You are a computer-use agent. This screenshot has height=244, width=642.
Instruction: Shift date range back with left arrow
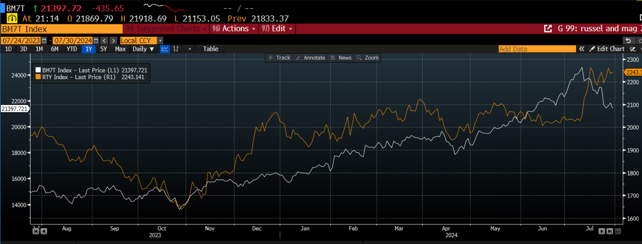point(104,41)
